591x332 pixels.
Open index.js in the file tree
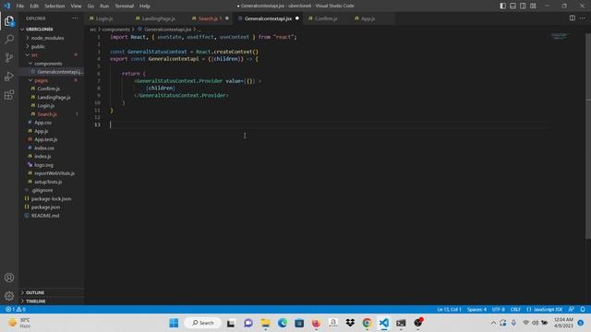[42, 157]
